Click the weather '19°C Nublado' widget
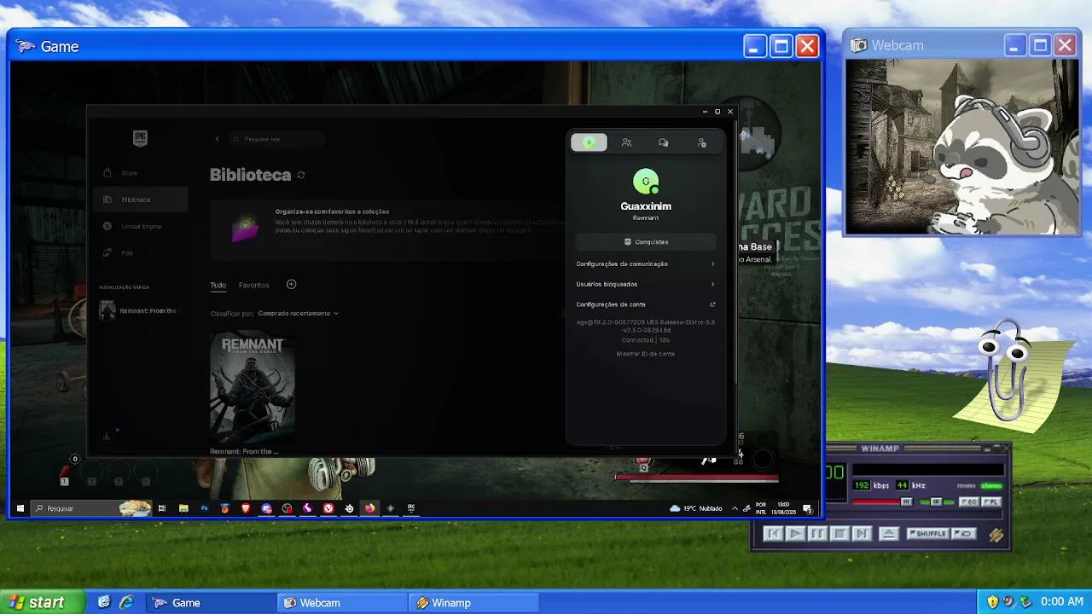The image size is (1092, 614). [x=696, y=508]
